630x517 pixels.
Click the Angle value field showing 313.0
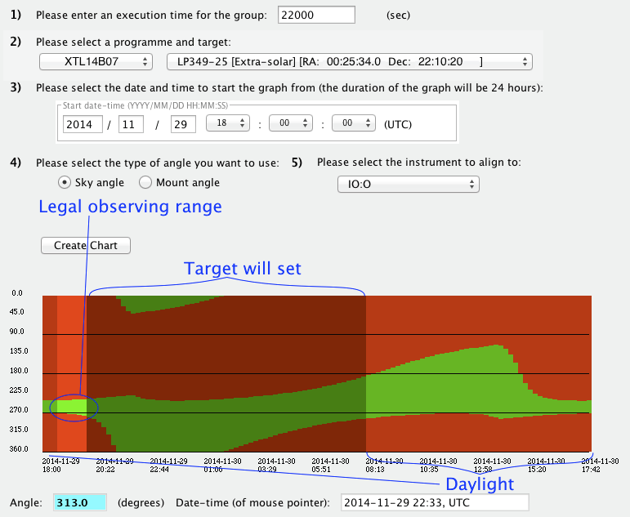[80, 502]
